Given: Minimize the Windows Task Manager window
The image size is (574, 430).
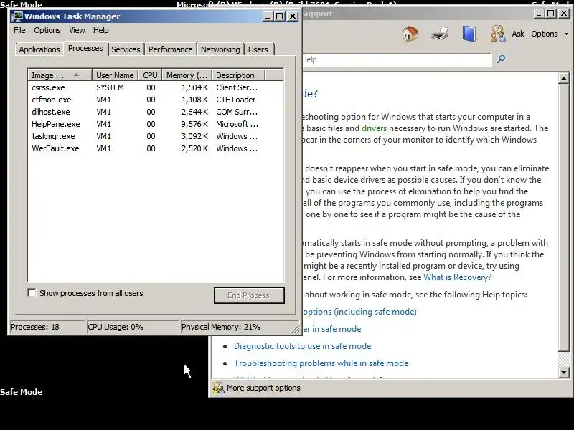Looking at the screenshot, I should (x=268, y=16).
